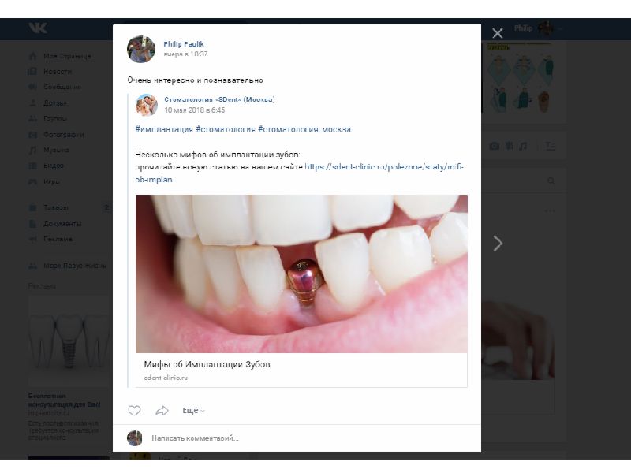This screenshot has height=473, width=631.
Task: Click the VK logo in the header
Action: click(38, 28)
